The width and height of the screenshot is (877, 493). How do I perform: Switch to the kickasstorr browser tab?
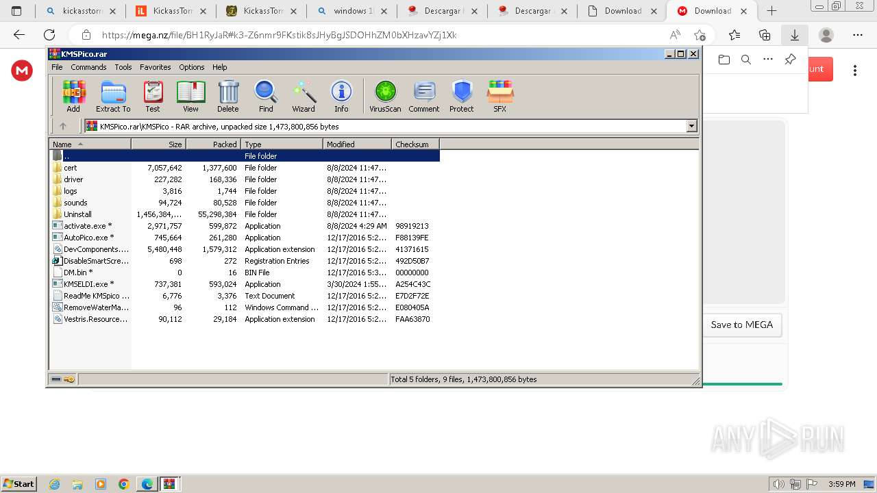tap(81, 11)
